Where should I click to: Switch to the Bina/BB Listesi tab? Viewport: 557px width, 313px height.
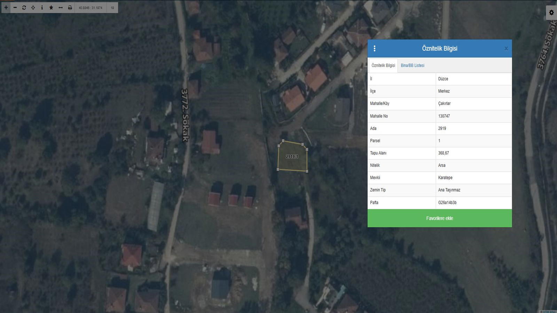[x=413, y=65]
